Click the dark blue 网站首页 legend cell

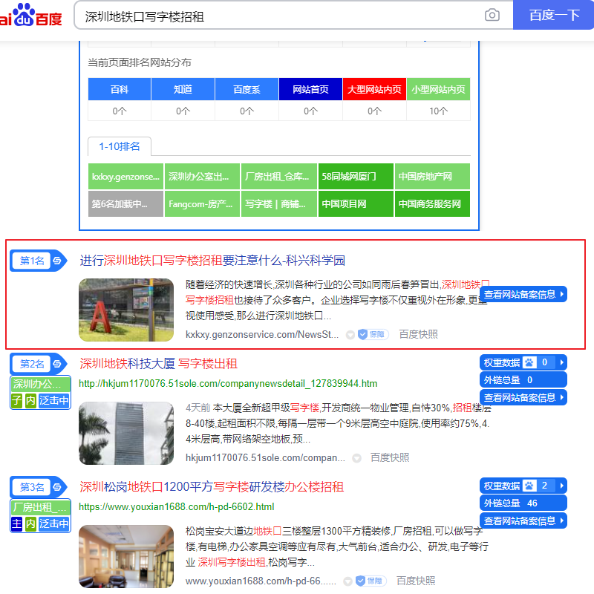pos(310,89)
